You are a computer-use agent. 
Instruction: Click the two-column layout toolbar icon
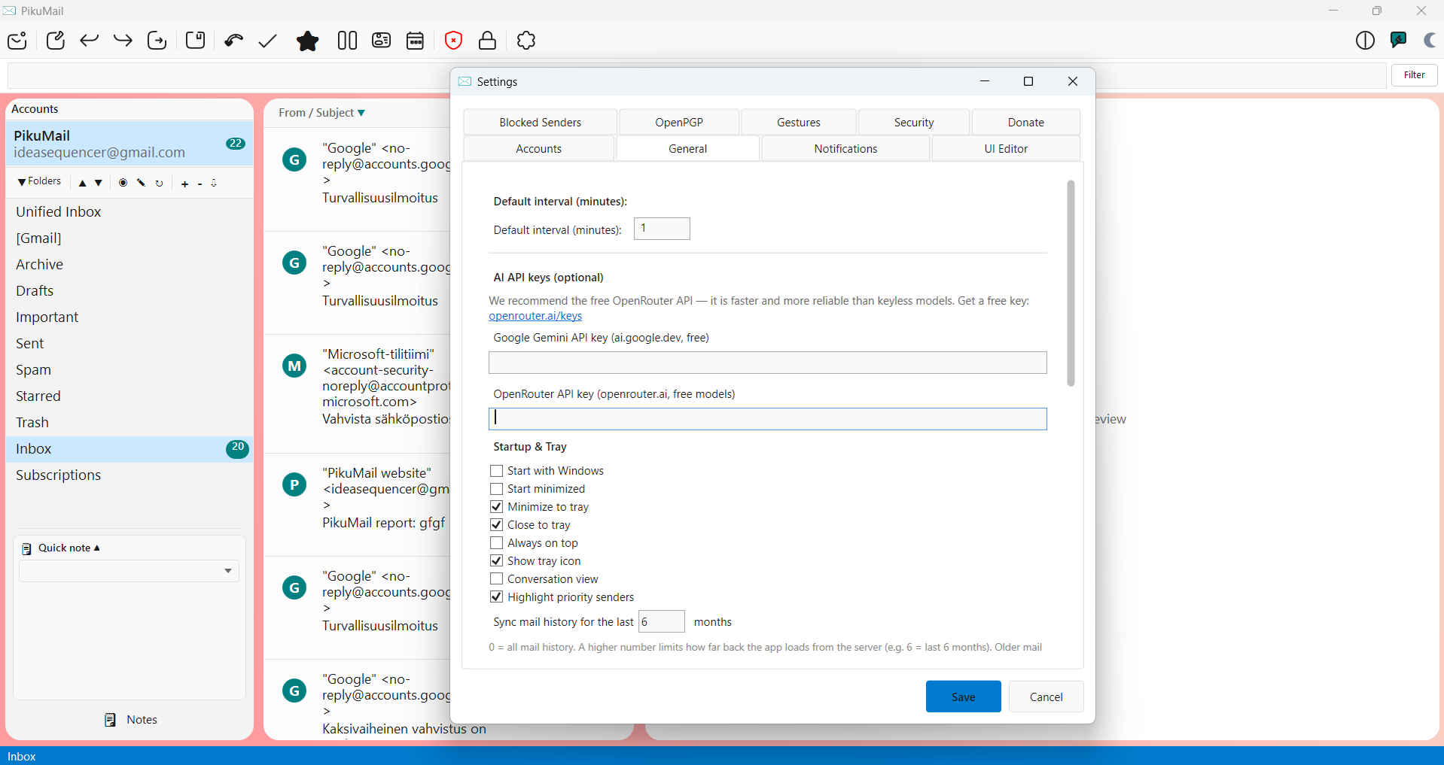(x=347, y=41)
